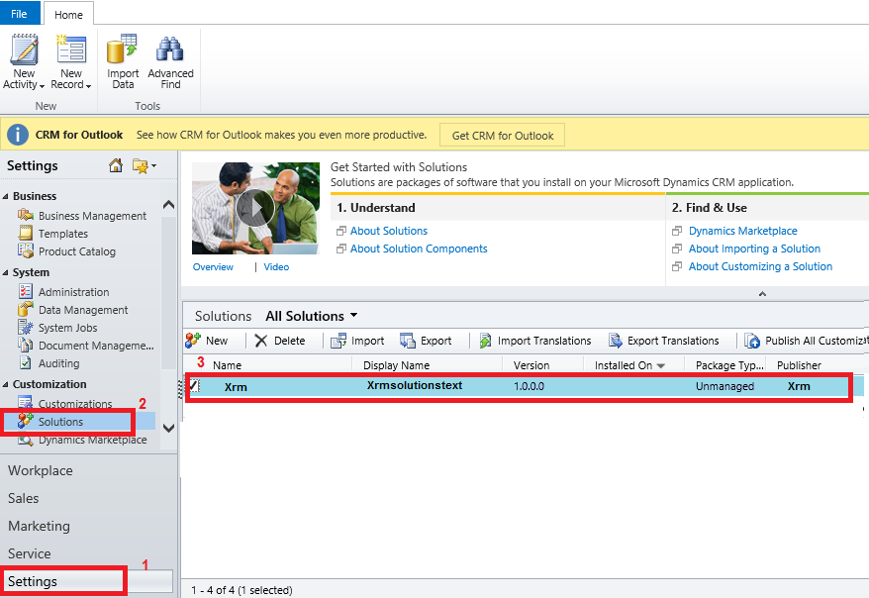Collapse the System section triangle
The image size is (869, 598).
[x=6, y=272]
